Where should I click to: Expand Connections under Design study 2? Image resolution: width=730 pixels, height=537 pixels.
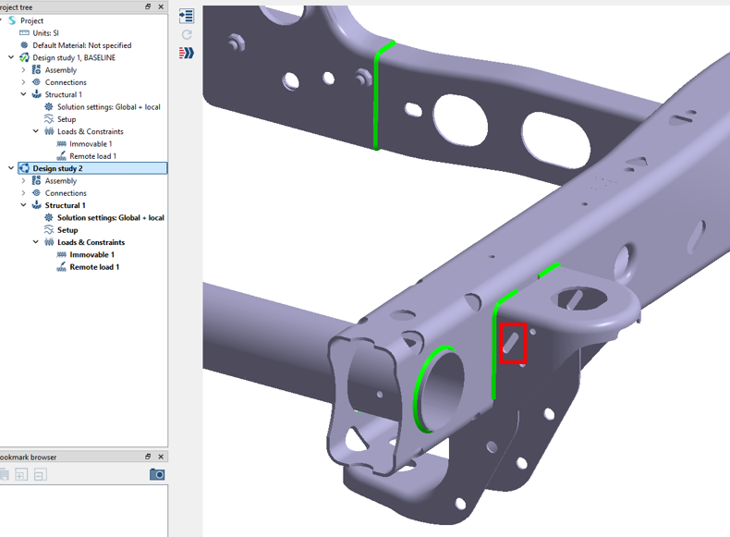(x=23, y=193)
